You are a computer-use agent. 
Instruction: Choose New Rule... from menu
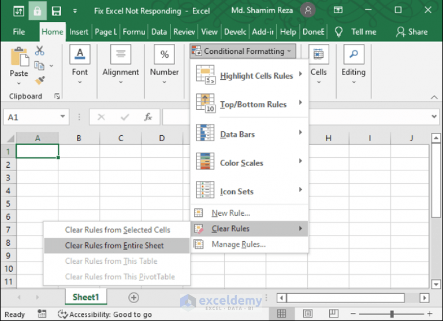pos(250,213)
